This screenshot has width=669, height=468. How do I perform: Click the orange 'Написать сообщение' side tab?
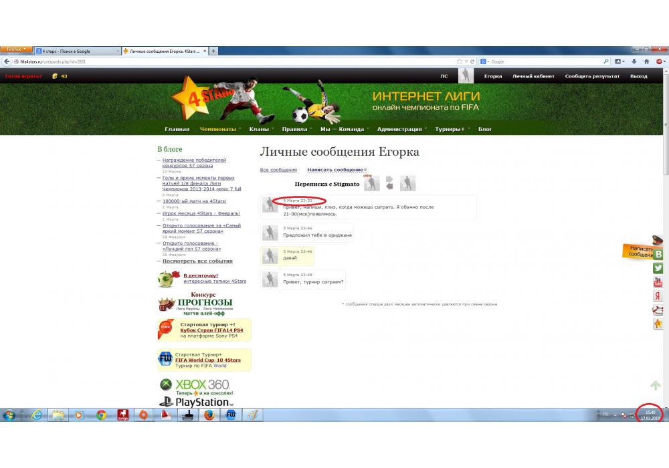638,251
